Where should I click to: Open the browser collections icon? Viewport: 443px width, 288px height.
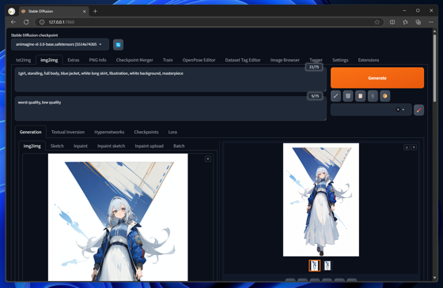pos(418,22)
